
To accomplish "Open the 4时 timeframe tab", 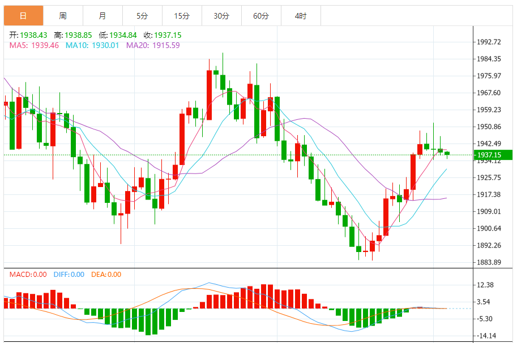I will click(300, 16).
